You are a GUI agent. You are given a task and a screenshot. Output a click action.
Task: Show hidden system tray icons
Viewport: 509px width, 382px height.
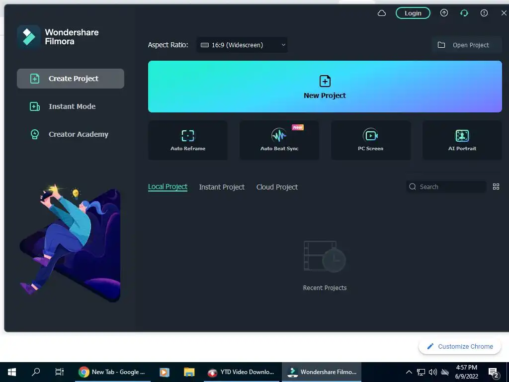pyautogui.click(x=409, y=372)
